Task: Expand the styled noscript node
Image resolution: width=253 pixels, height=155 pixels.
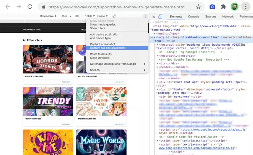Action: [157, 45]
